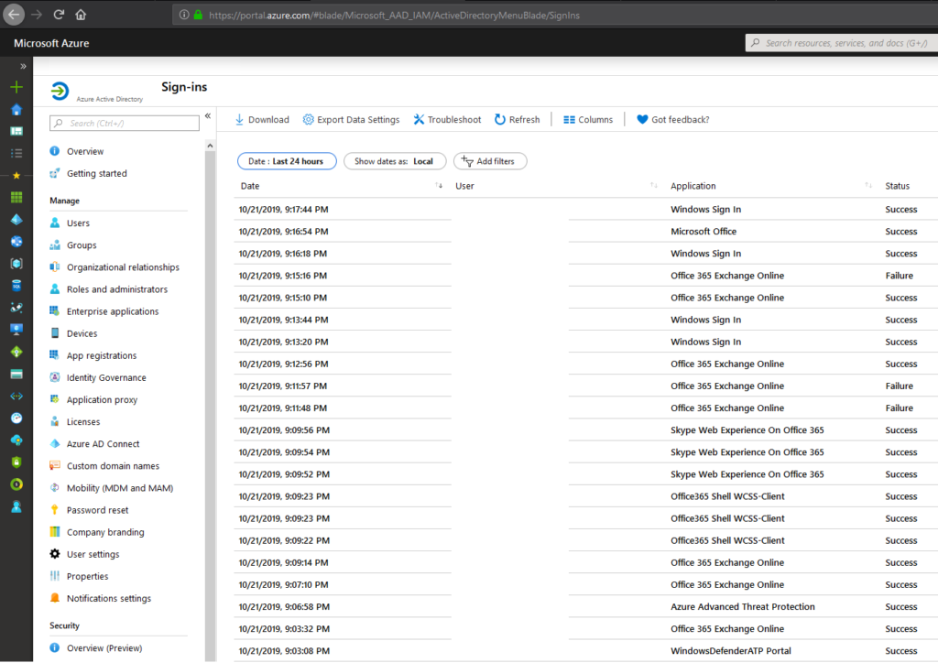This screenshot has height=663, width=938.
Task: Click the site info icon in address bar
Action: 184,15
